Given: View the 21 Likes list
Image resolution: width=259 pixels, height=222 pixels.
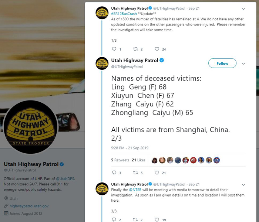Looking at the screenshot, I should [138, 160].
